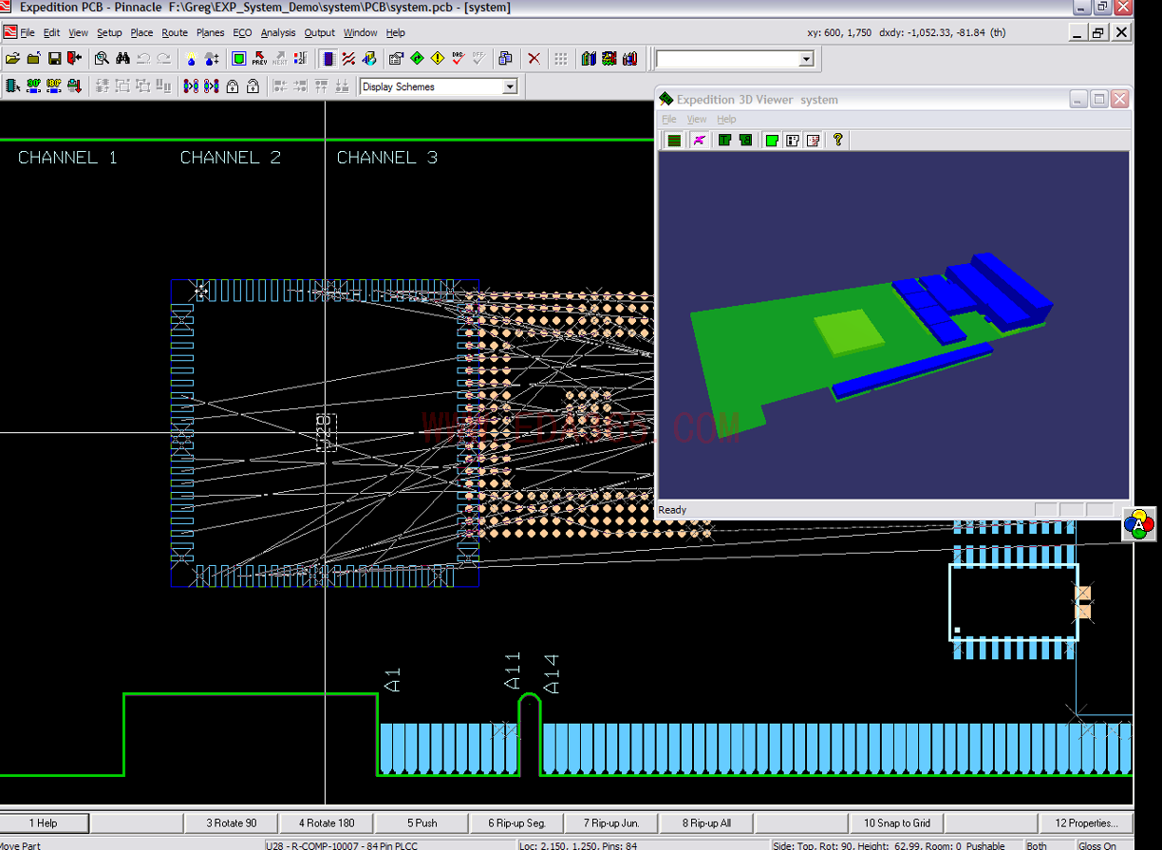1162x850 pixels.
Task: Toggle the 3D Viewer board layers icon
Action: click(x=674, y=140)
